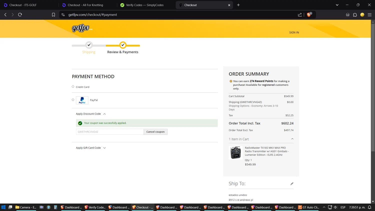Open Task View taskbar icon
Viewport: 375px width, 211px height.
pyautogui.click(x=10, y=207)
